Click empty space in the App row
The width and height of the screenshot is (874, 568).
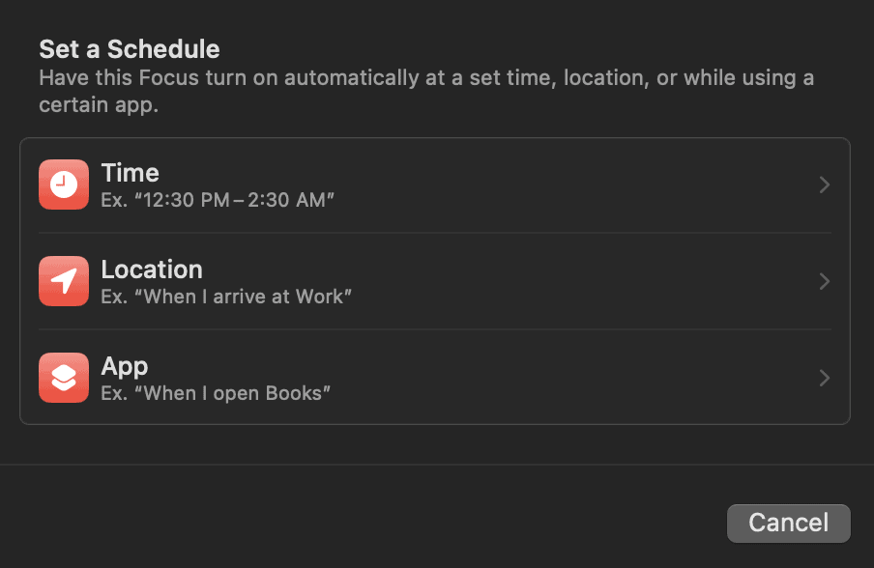[x=580, y=378]
